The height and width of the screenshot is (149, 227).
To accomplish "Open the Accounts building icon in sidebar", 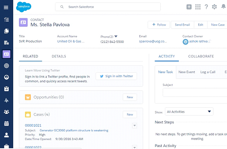I will pos(6,43).
